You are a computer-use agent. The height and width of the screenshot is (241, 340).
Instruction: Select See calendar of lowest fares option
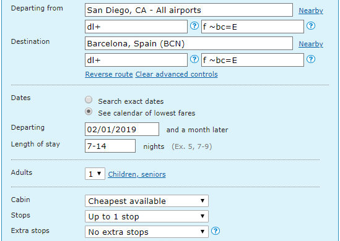click(x=89, y=112)
